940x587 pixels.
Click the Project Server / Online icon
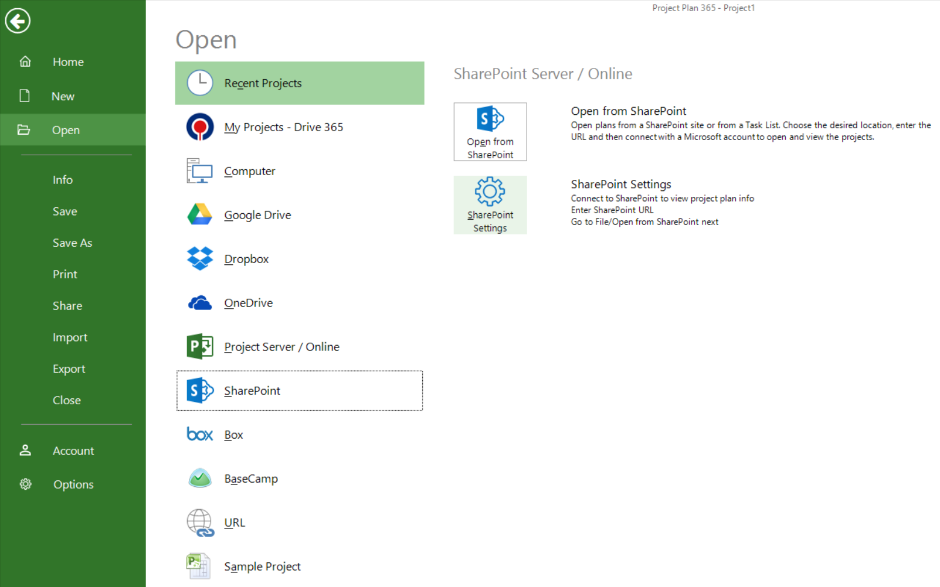pyautogui.click(x=199, y=346)
